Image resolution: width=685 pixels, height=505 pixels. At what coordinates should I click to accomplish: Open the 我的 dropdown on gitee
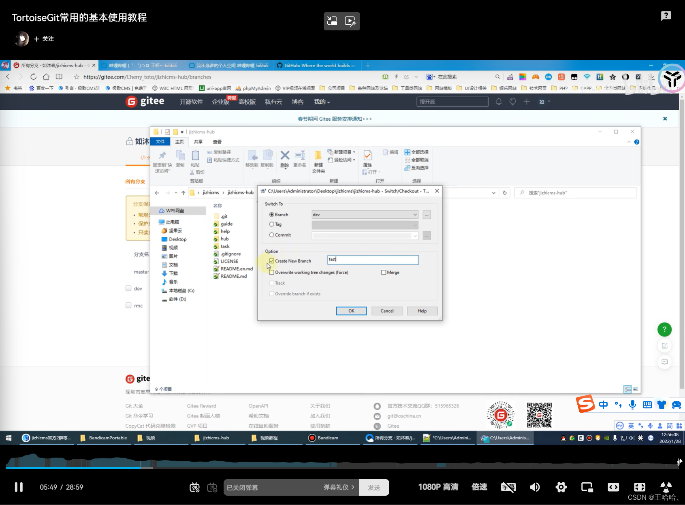[322, 102]
